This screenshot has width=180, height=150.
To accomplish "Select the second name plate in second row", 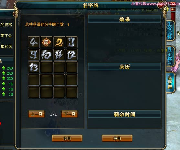I will pyautogui.click(x=47, y=55).
